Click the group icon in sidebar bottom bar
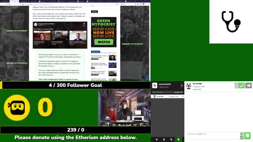The image size is (253, 142). pyautogui.click(x=164, y=139)
